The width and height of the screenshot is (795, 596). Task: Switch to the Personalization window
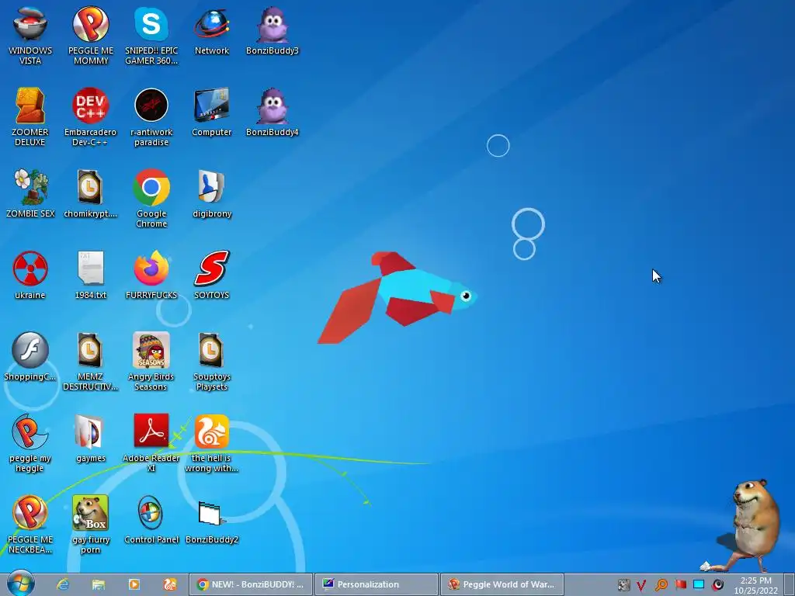[x=377, y=584]
